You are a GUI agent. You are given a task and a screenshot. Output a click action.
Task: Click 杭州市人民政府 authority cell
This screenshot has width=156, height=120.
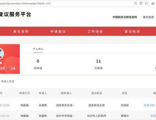(x=97, y=116)
